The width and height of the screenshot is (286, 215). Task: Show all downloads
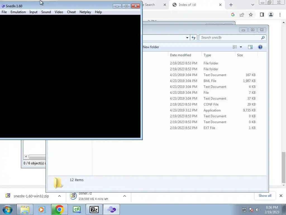coord(265,196)
